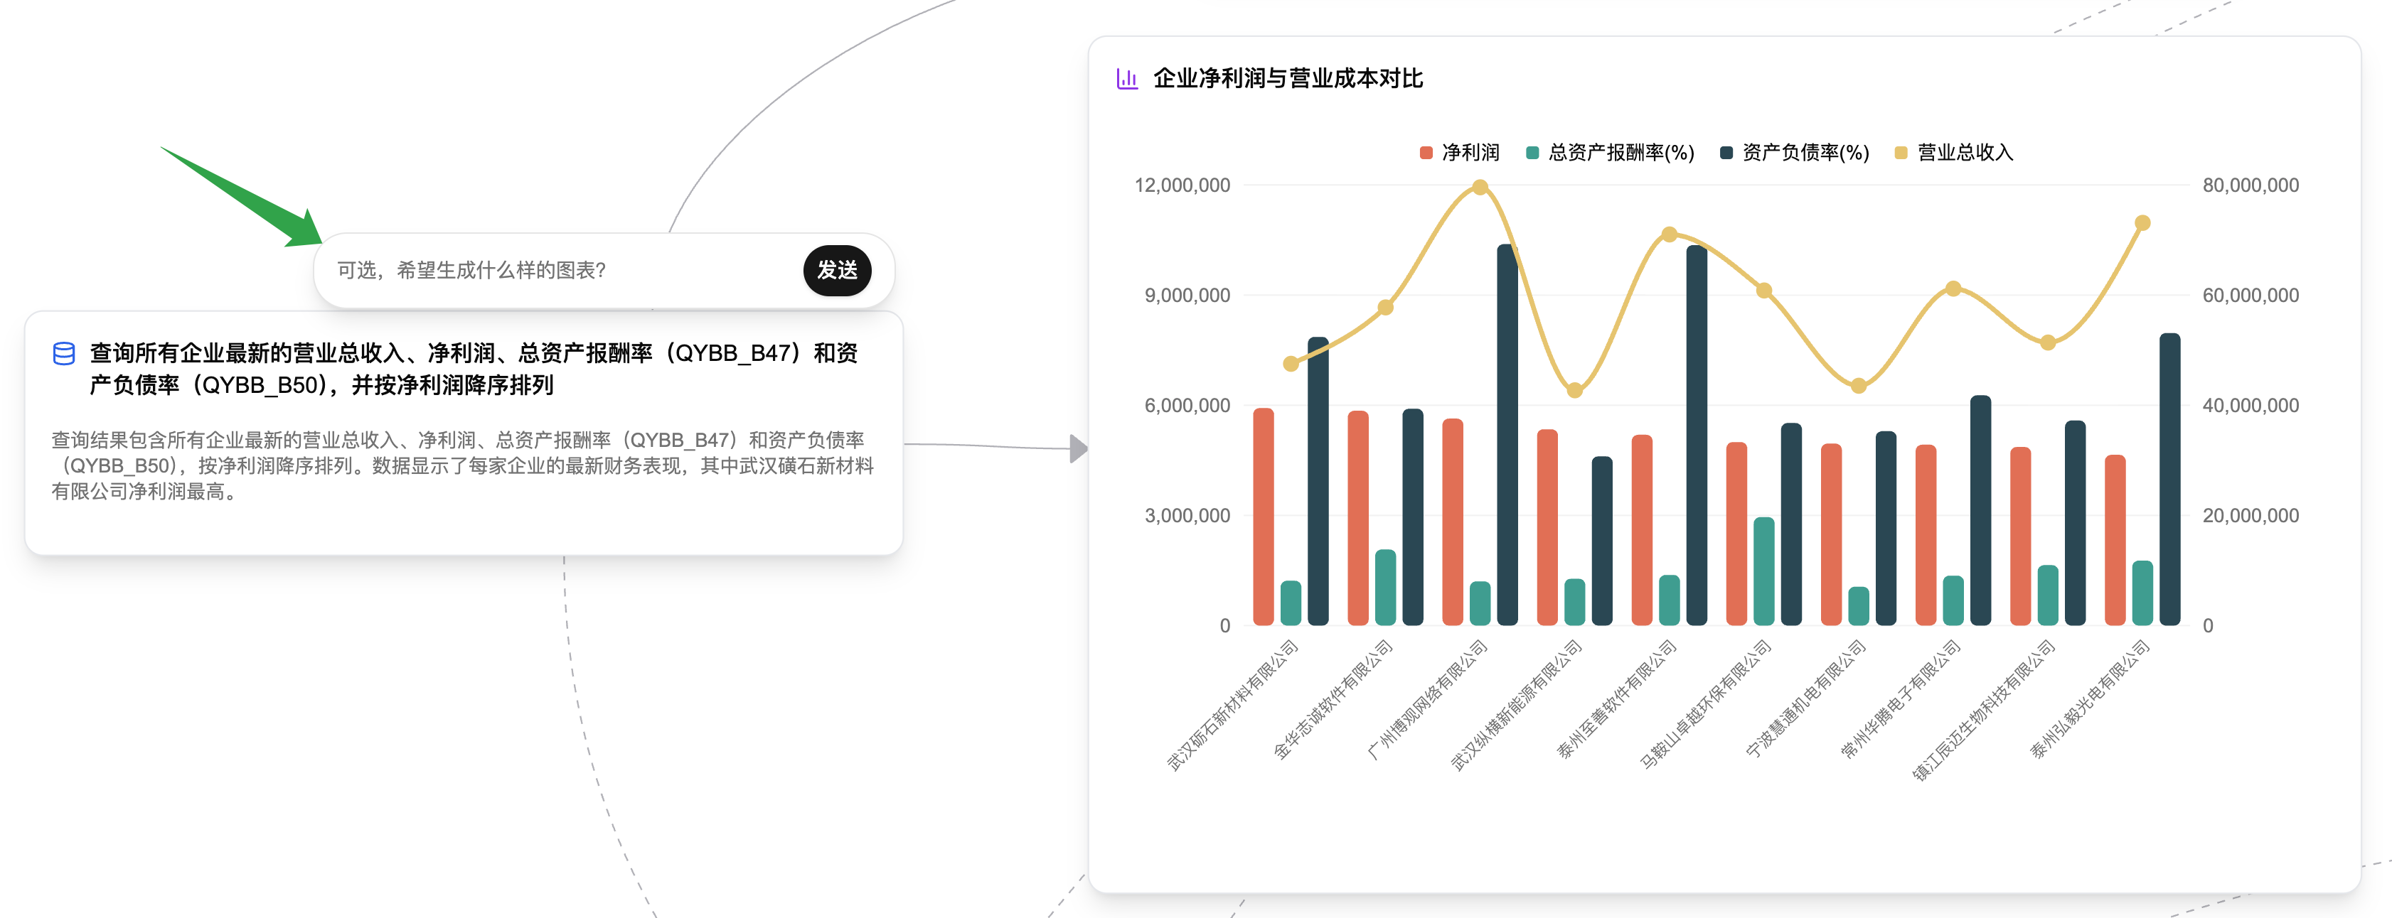
Task: Click 武汉砺石新材料有限公司 red net profit bar
Action: click(1263, 516)
